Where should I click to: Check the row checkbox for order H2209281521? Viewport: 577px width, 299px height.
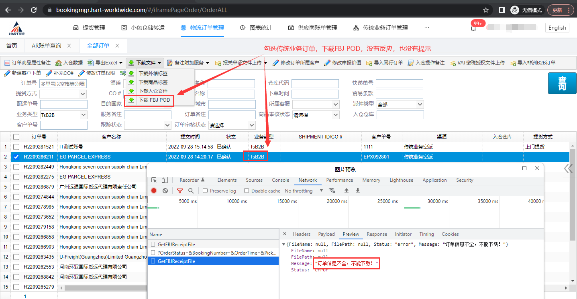coord(16,146)
